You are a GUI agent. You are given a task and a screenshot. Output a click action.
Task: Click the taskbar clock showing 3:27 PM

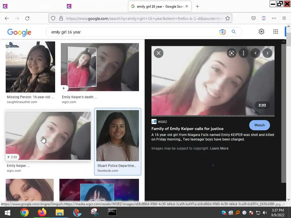point(278,213)
